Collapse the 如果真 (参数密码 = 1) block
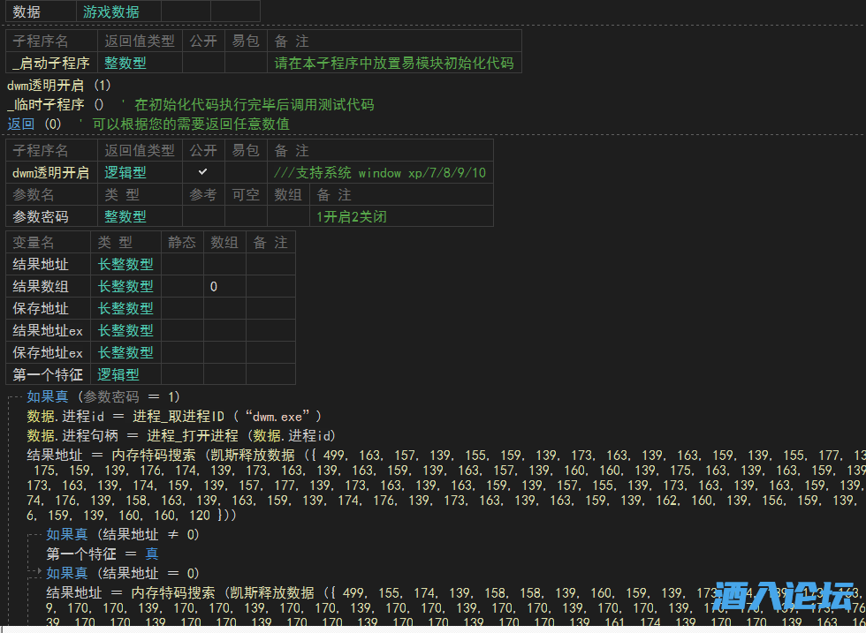Viewport: 866px width, 633px height. point(11,397)
